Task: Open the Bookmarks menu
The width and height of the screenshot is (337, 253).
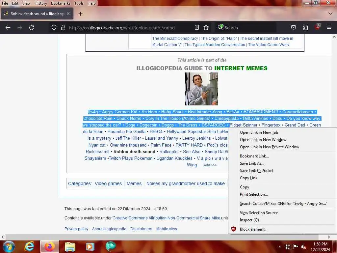Action: click(x=61, y=3)
